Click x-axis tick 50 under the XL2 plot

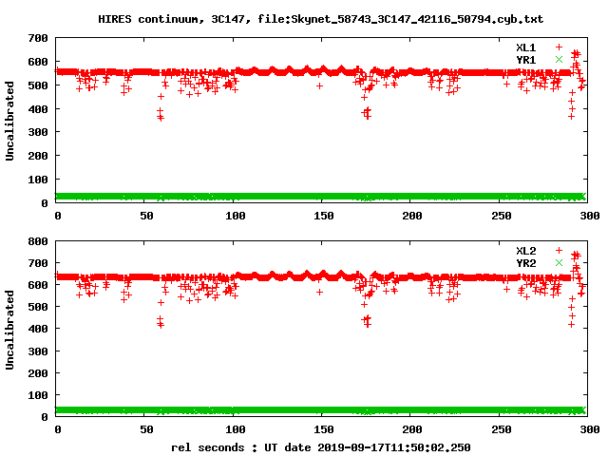point(146,429)
